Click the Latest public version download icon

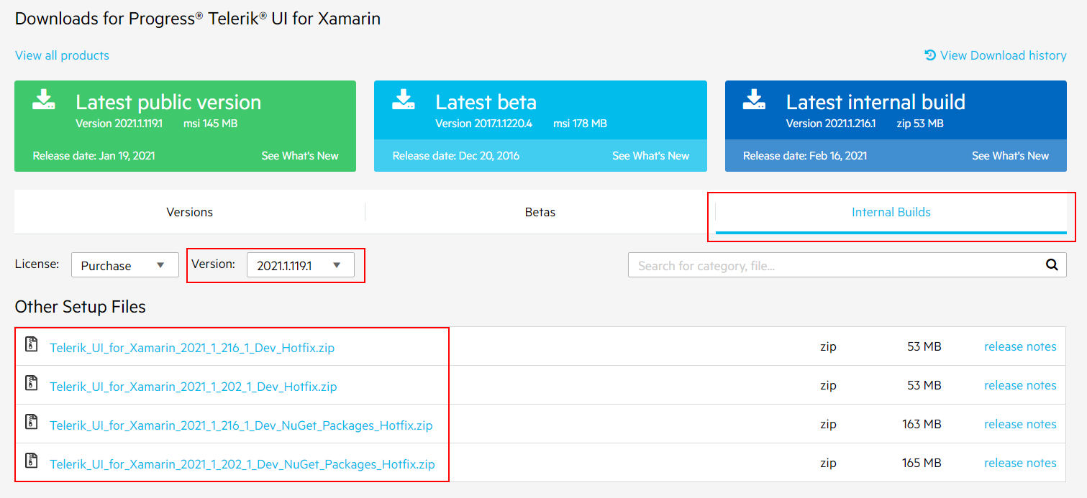[x=44, y=99]
